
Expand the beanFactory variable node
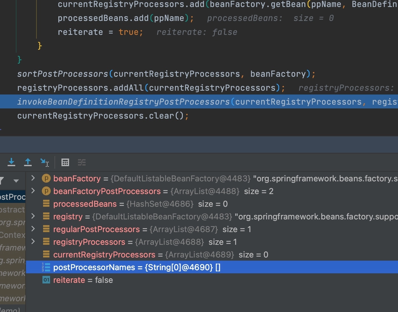[x=33, y=178]
